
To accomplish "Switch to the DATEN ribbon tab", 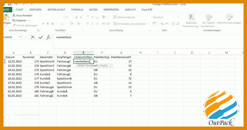I will click(x=93, y=10).
